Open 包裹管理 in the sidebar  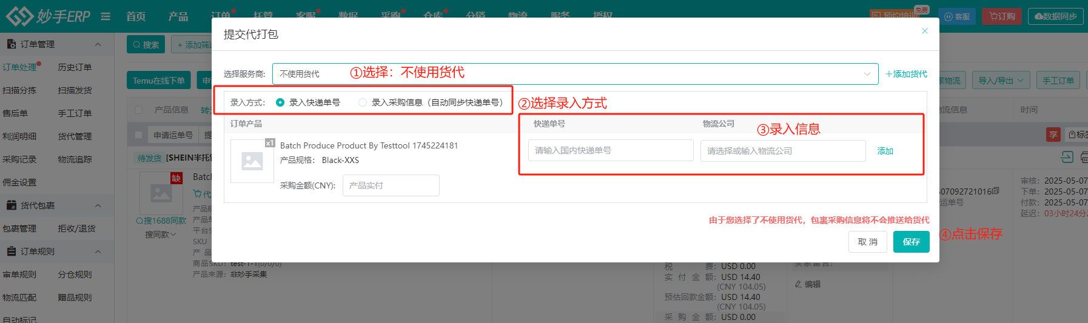pyautogui.click(x=19, y=228)
